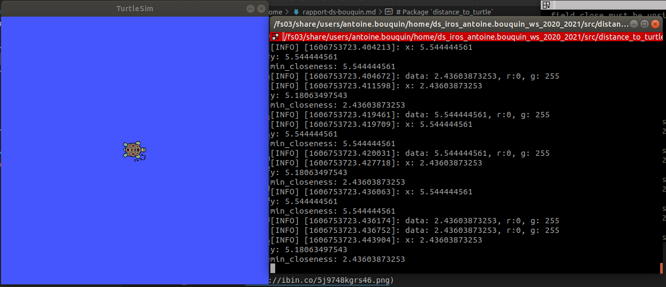This screenshot has width=666, height=287.
Task: Close the TurtleSim window
Action: click(261, 9)
